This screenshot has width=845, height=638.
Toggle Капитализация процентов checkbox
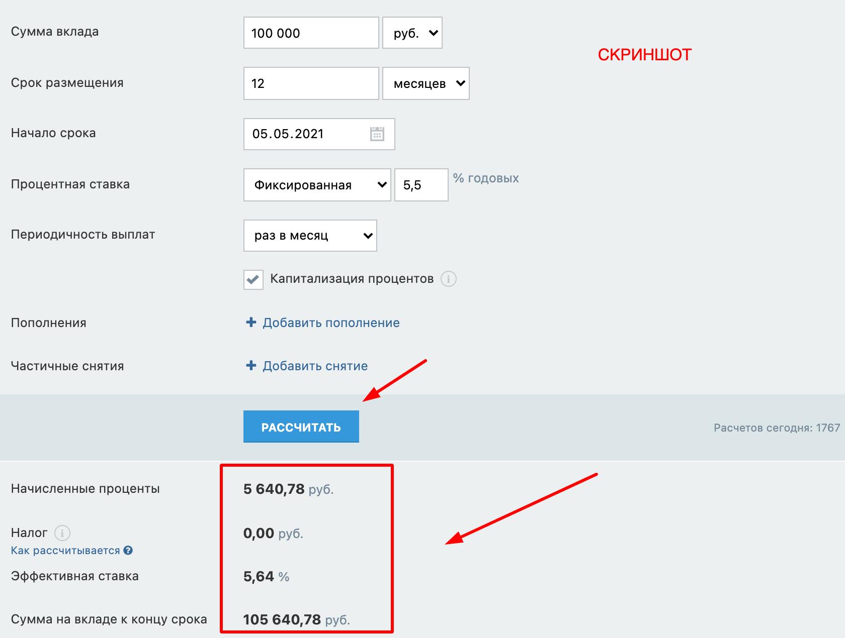(253, 279)
